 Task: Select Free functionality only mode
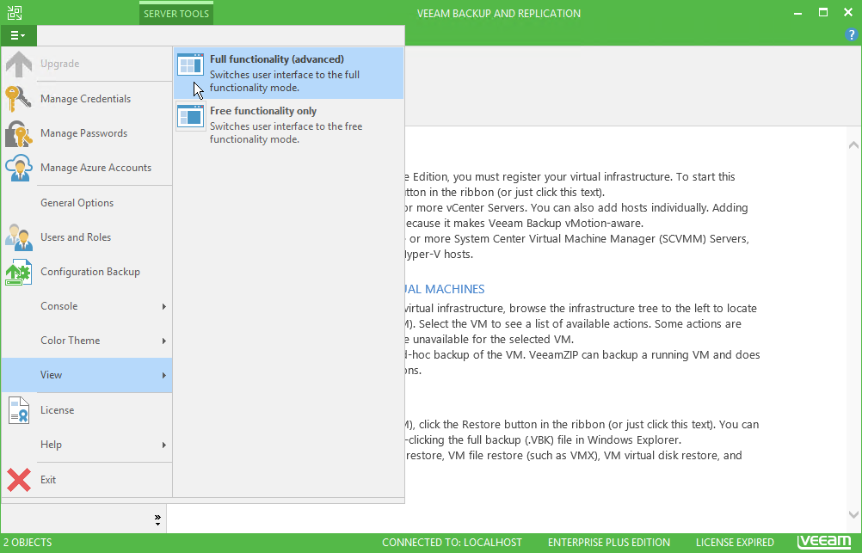click(x=288, y=125)
